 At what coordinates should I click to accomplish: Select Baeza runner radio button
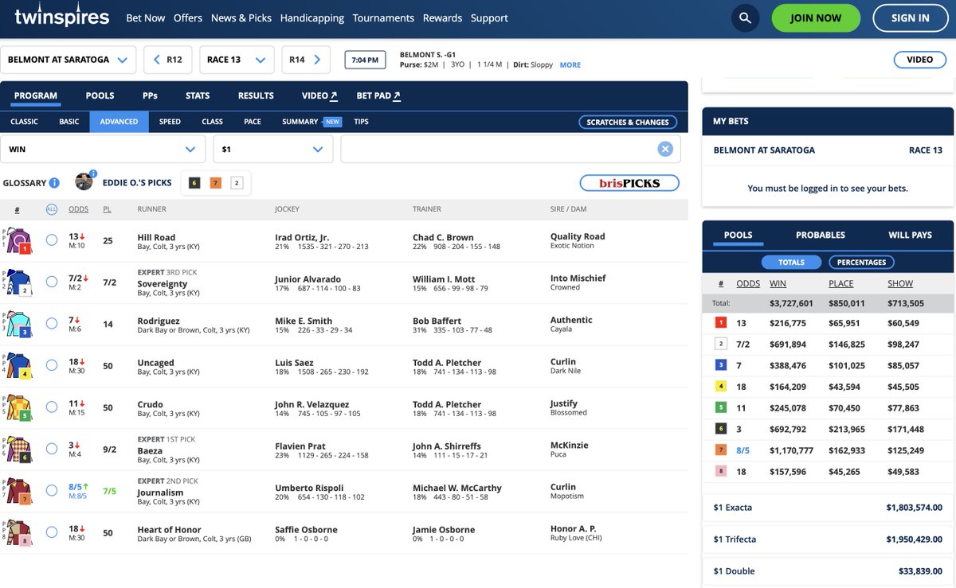pyautogui.click(x=52, y=449)
